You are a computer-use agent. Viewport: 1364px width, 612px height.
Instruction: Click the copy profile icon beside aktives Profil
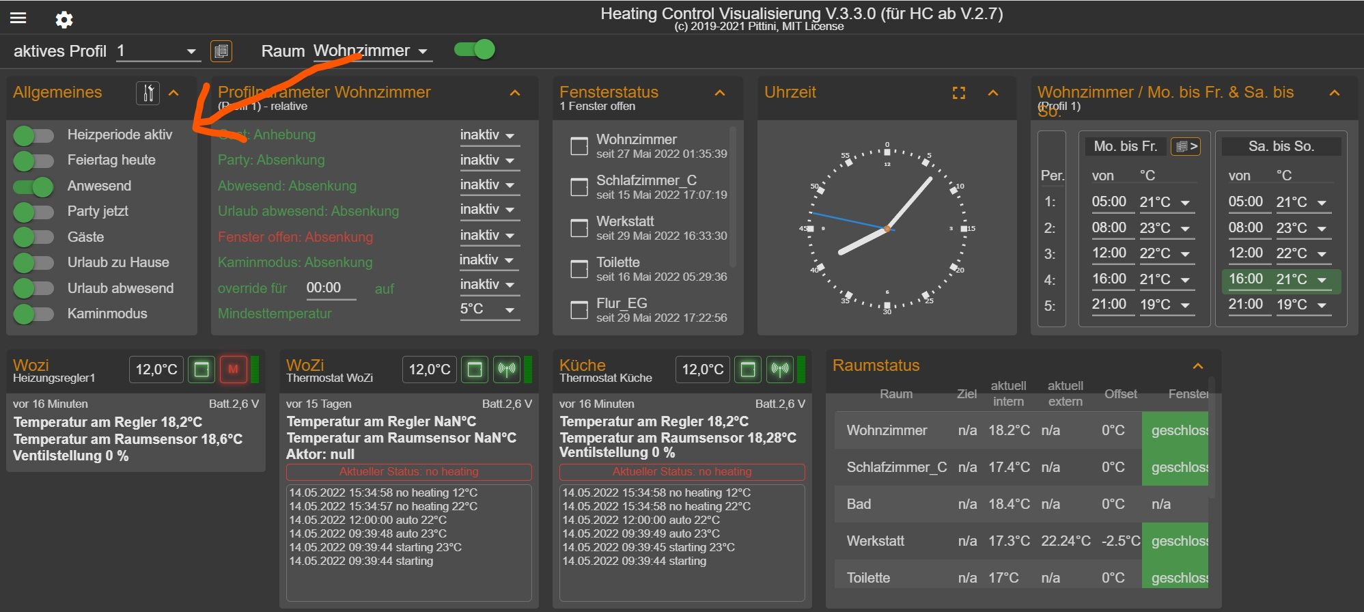click(221, 51)
